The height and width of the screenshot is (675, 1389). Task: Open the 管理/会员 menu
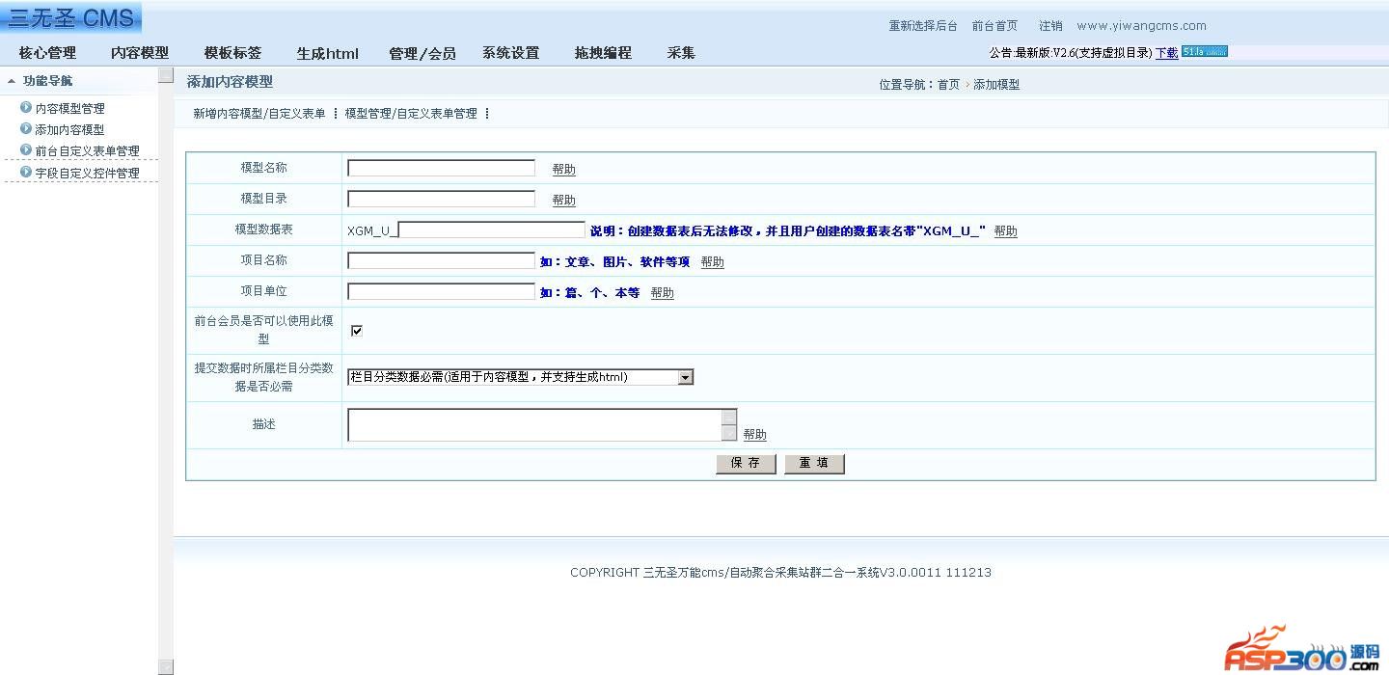pyautogui.click(x=422, y=53)
